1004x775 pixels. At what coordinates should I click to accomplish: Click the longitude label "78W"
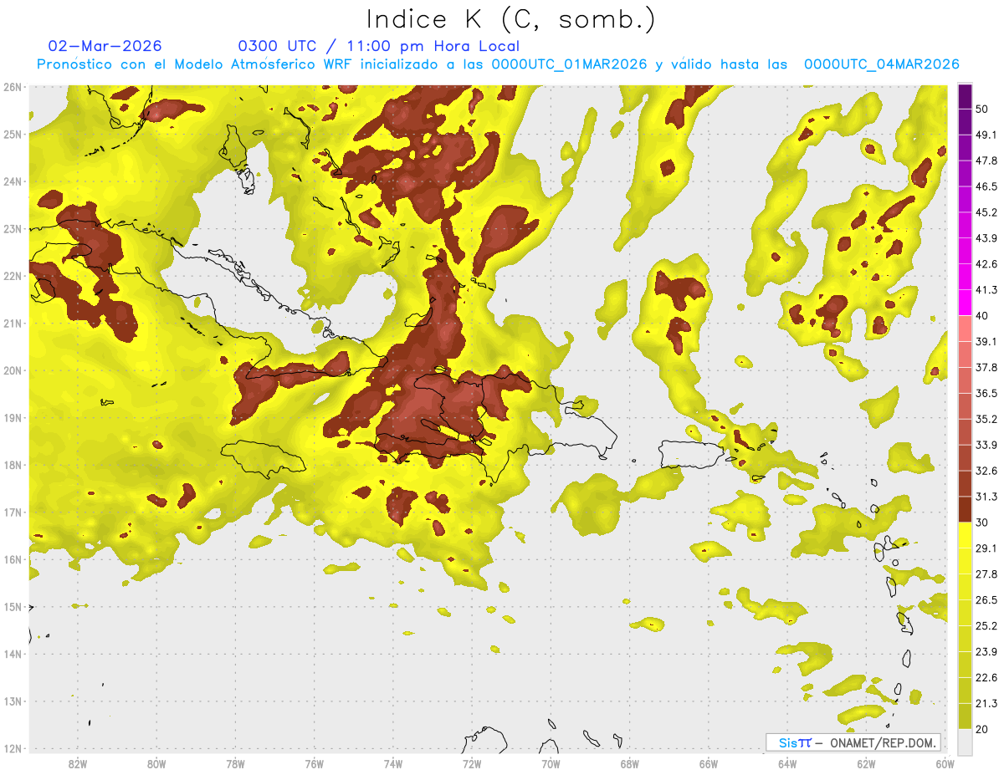pos(235,764)
